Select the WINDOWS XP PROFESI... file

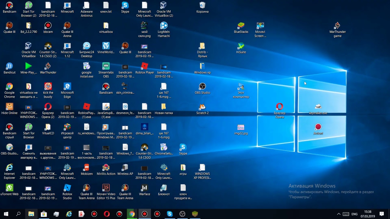click(x=202, y=172)
